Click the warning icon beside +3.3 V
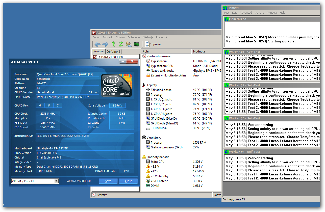Image resolution: width=325 pixels, height=212 pixels. coord(148,167)
